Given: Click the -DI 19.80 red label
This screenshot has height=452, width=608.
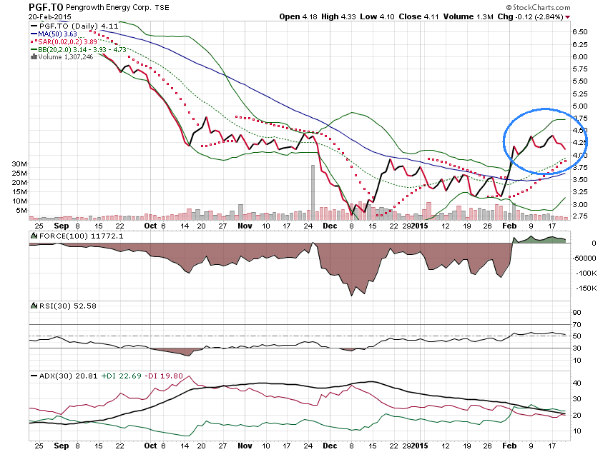Looking at the screenshot, I should point(164,376).
